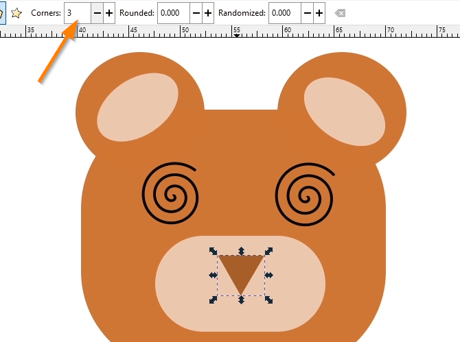
Task: Click top-right scale handle of triangle
Action: 269,251
